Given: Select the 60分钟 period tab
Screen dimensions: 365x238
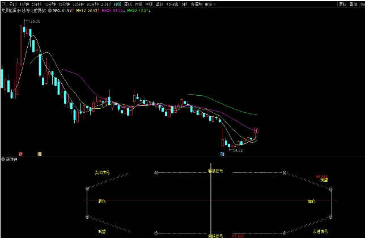Looking at the screenshot, I should (x=92, y=4).
